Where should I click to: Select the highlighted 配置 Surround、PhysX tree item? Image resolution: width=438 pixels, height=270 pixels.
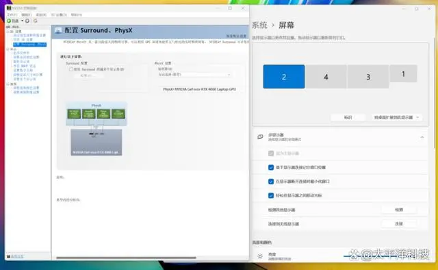29,45
